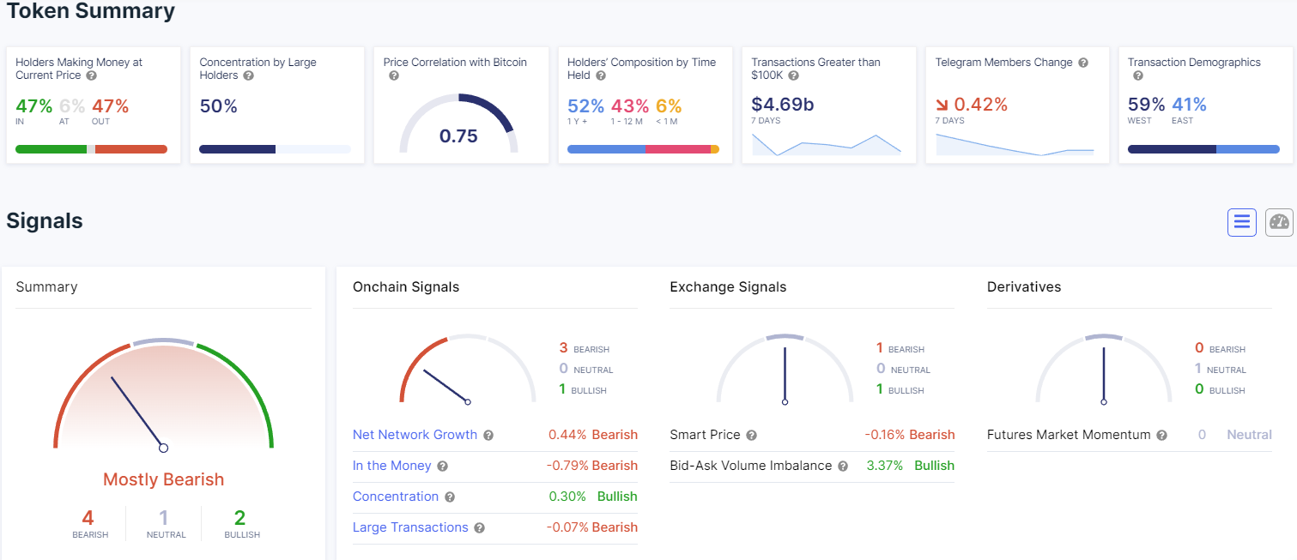Click help icon beside Telegram Members Change
The width and height of the screenshot is (1297, 560).
click(1083, 63)
